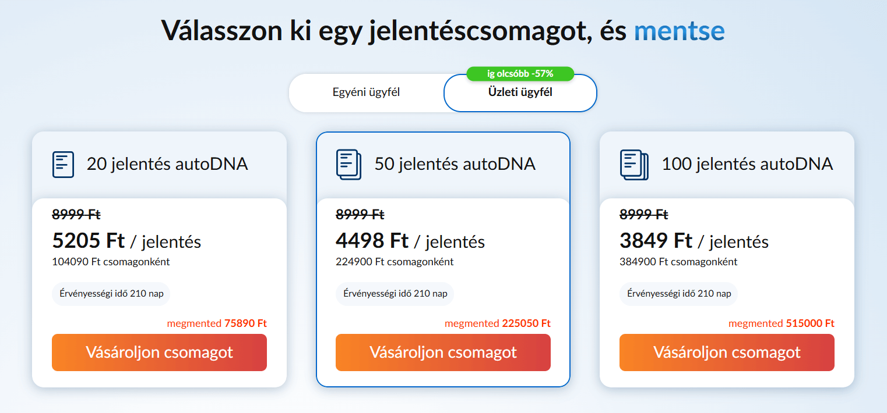Click the green "ig olcsóbb -57%" badge
Viewport: 887px width, 413px height.
click(x=520, y=74)
